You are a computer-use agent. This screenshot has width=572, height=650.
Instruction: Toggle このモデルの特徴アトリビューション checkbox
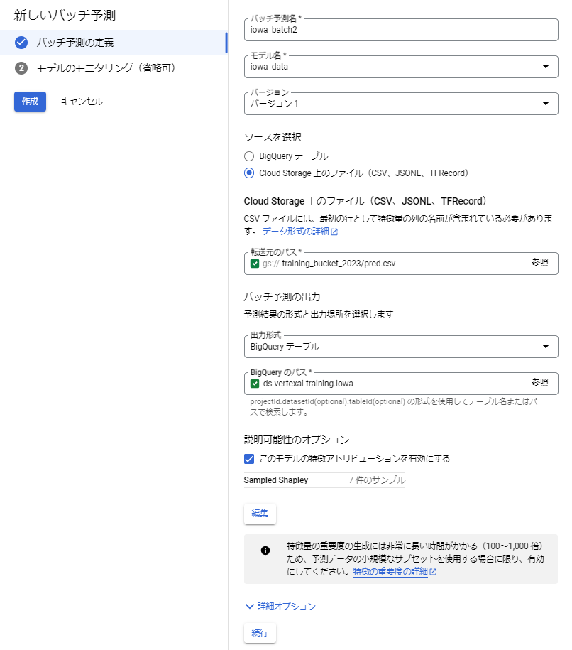tap(249, 459)
